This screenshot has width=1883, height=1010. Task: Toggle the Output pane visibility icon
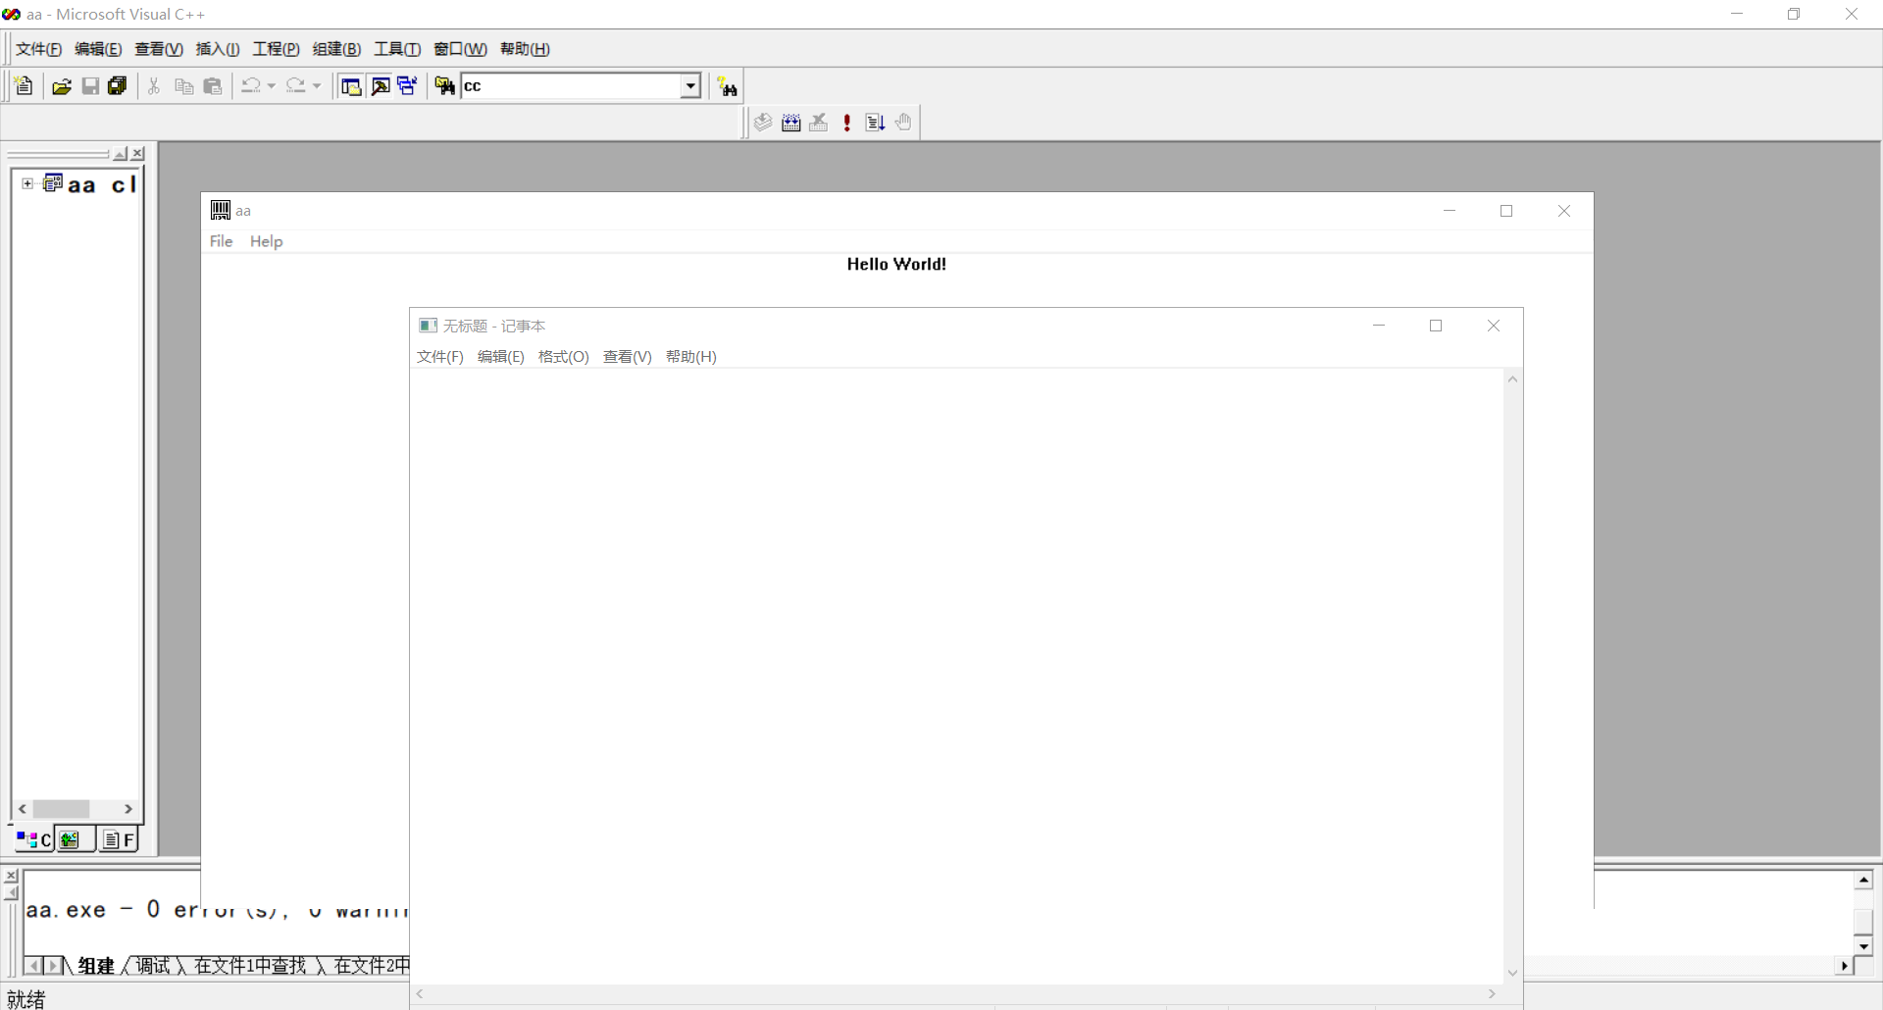click(381, 85)
